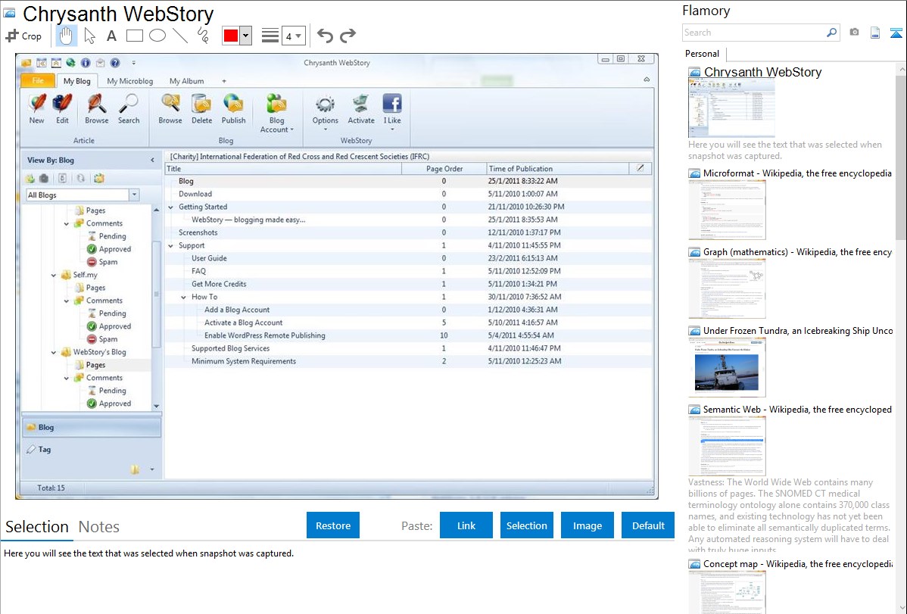The image size is (907, 614).
Task: Open the Blog Account dropdown button
Action: [x=276, y=113]
